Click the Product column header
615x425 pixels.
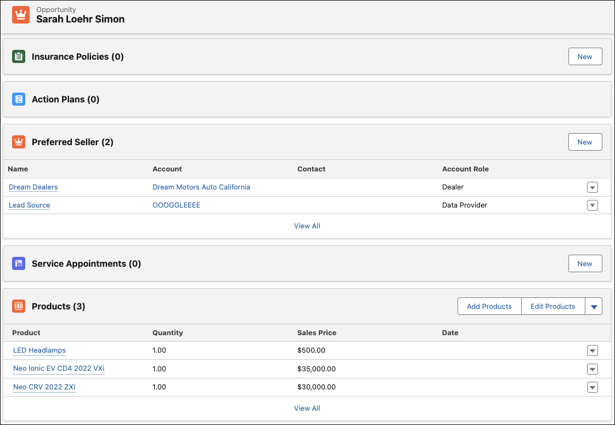(x=26, y=332)
